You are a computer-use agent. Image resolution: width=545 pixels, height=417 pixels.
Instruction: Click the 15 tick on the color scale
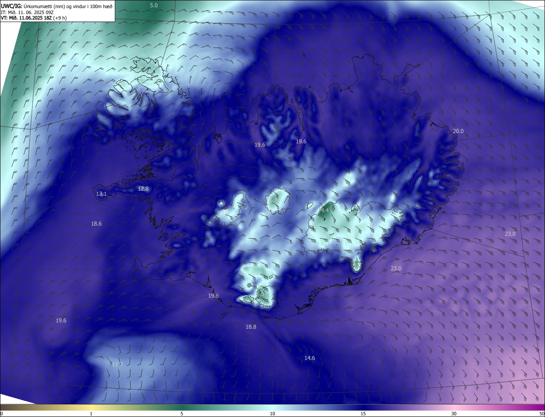363,414
